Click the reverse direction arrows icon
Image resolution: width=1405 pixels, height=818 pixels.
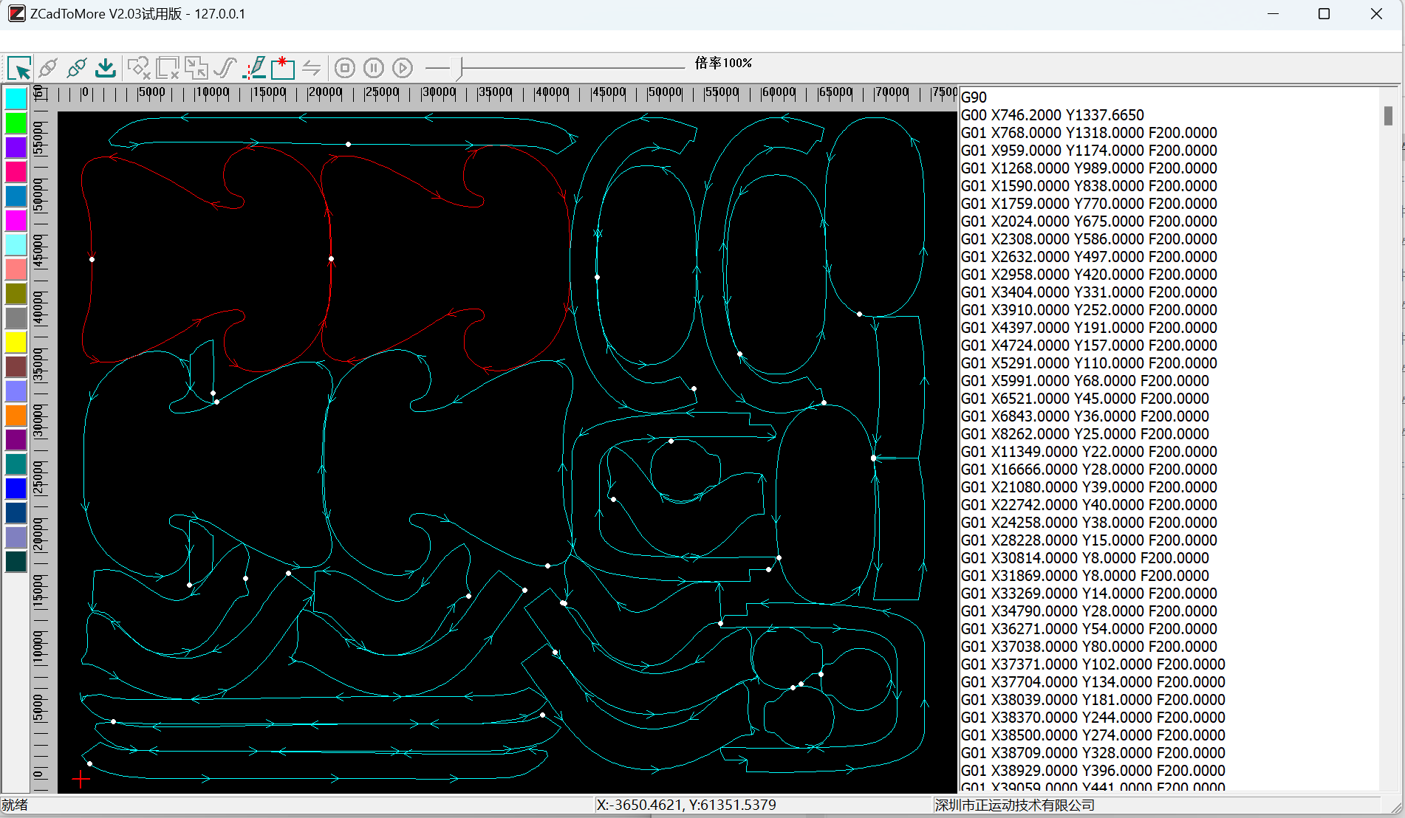coord(312,69)
